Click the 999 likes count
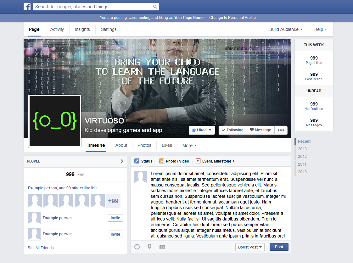This screenshot has width=353, height=263. pos(75,174)
